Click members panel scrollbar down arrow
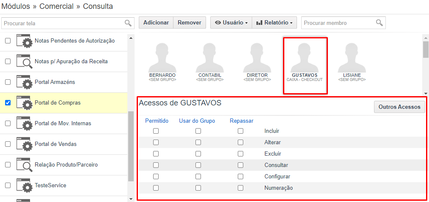The width and height of the screenshot is (429, 202). point(426,93)
